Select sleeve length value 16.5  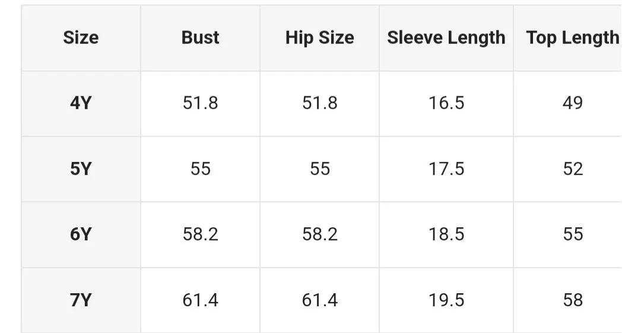click(x=446, y=103)
